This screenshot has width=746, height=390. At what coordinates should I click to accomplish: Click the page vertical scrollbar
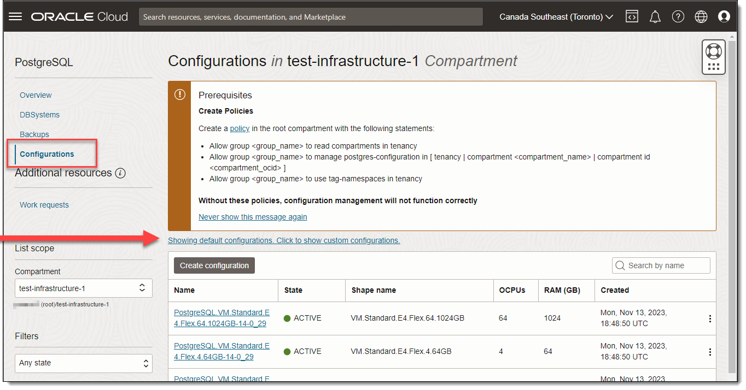pyautogui.click(x=732, y=208)
